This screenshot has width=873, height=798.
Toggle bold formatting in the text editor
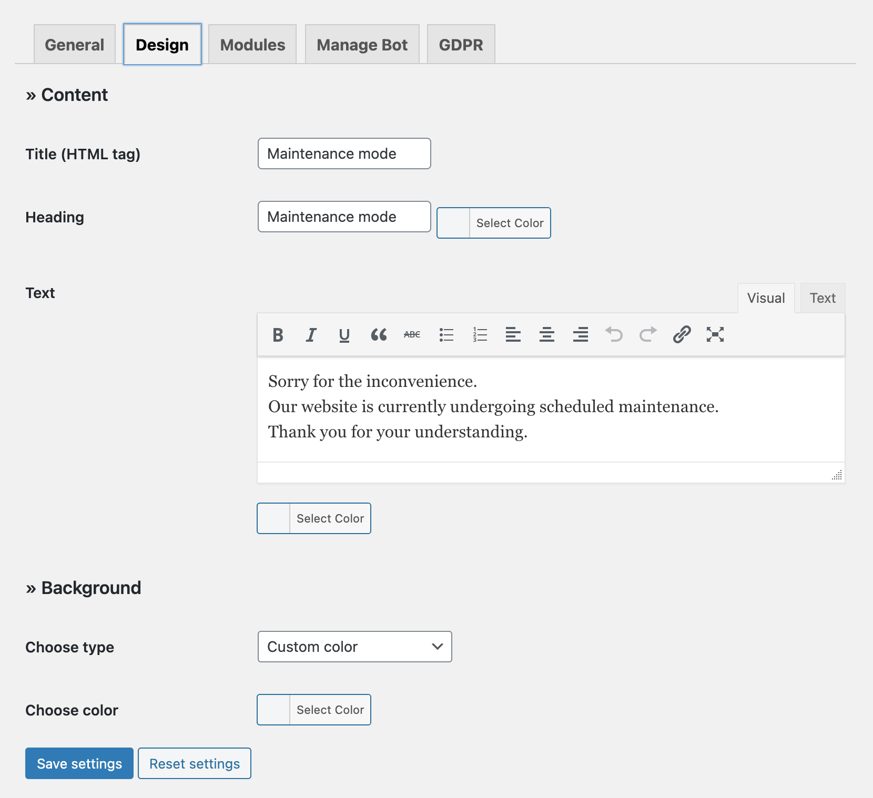point(278,335)
